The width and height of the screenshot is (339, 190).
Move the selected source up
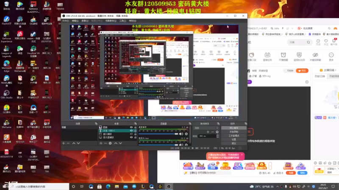pos(116,143)
